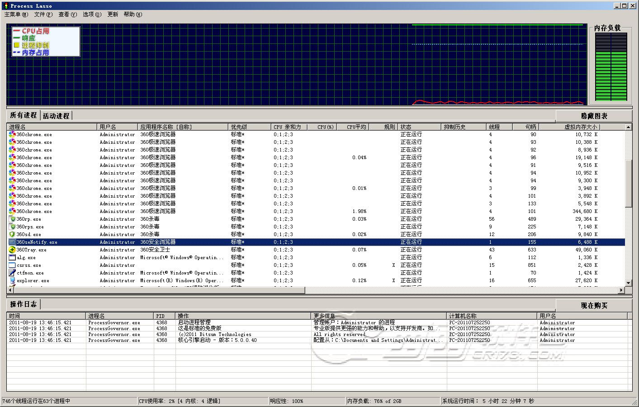Click the 隐藏图表 button
Image resolution: width=639 pixels, height=407 pixels.
(593, 116)
